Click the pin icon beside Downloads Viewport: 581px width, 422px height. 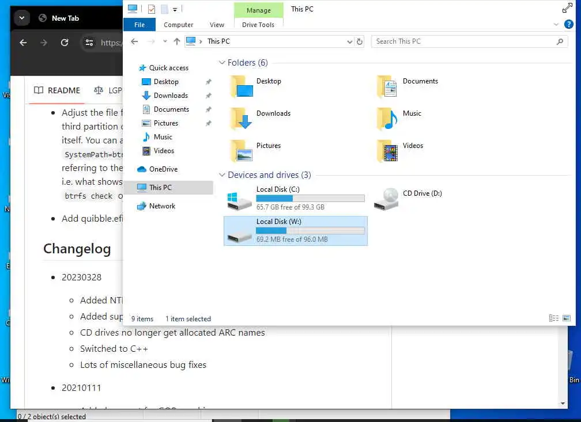pyautogui.click(x=209, y=96)
